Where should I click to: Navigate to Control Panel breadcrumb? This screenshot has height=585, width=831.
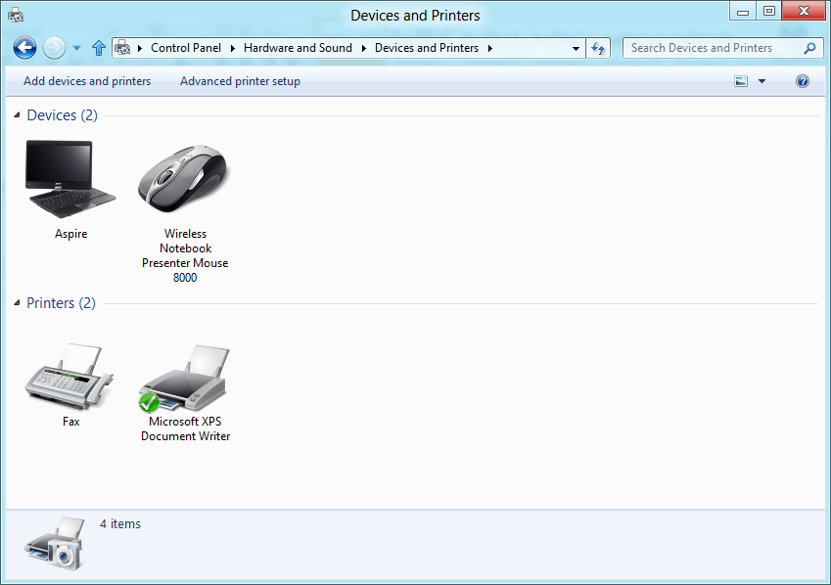click(x=186, y=48)
